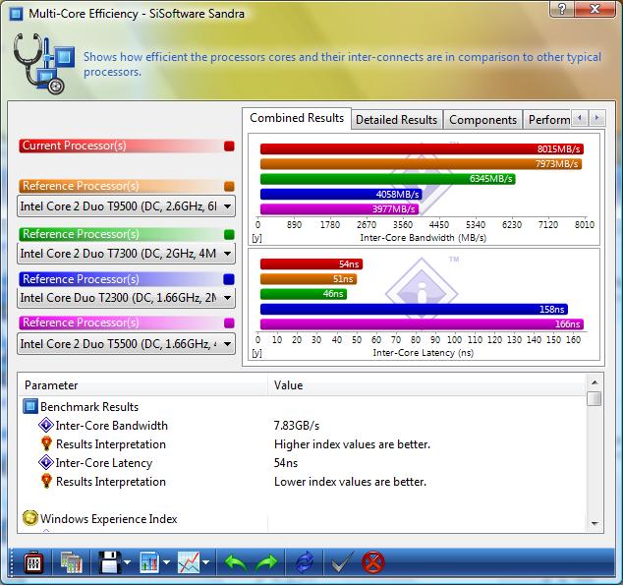Toggle the orange Reference Processor checkbox

[x=229, y=186]
